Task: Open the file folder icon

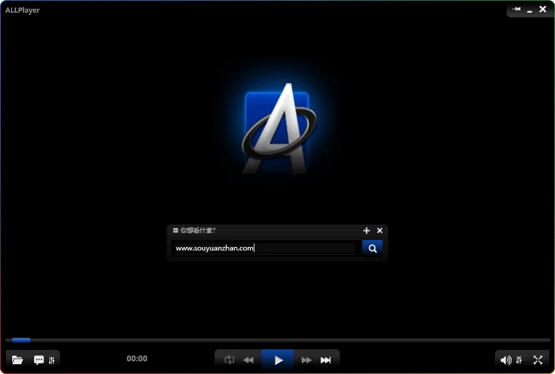Action: pos(17,360)
